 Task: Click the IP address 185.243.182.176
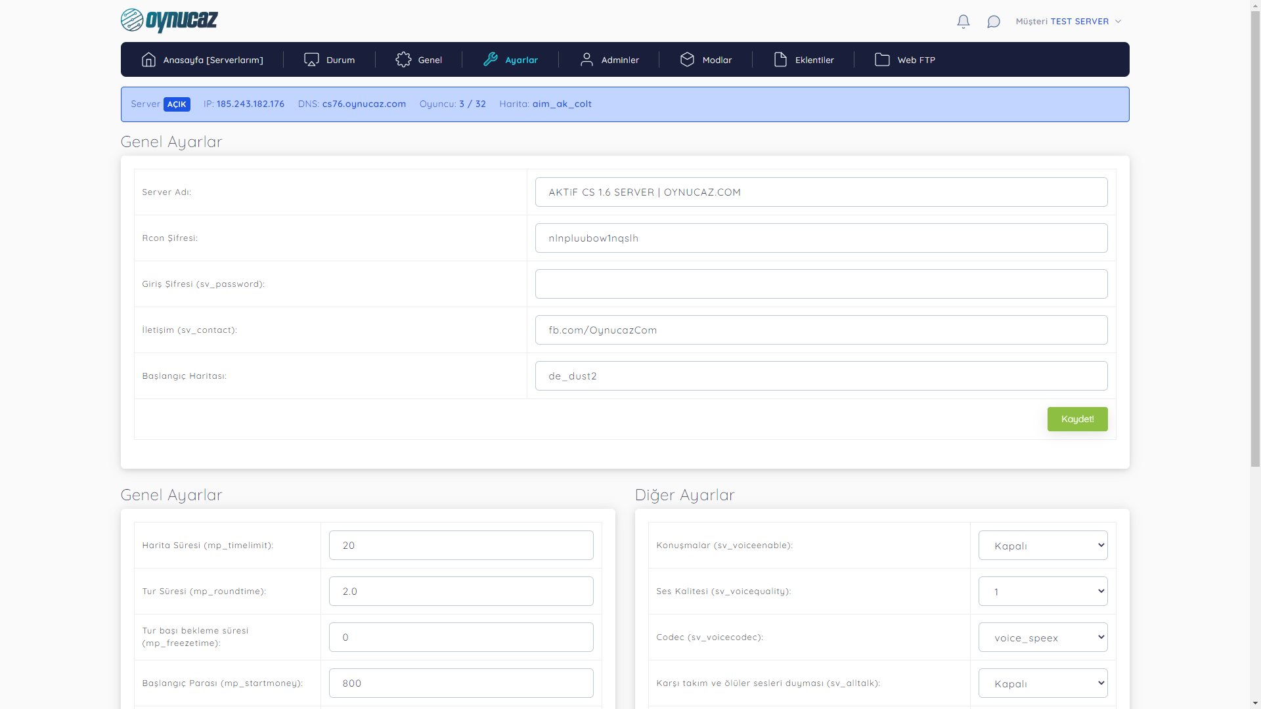(x=250, y=104)
